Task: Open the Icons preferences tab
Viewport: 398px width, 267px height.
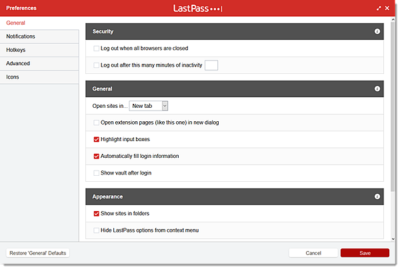Action: [39, 77]
